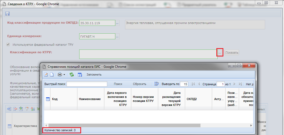Click the Наименование column header

90,99
